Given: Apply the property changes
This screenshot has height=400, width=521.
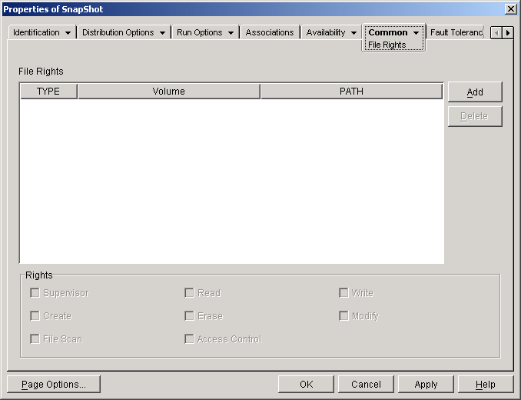Looking at the screenshot, I should (426, 385).
